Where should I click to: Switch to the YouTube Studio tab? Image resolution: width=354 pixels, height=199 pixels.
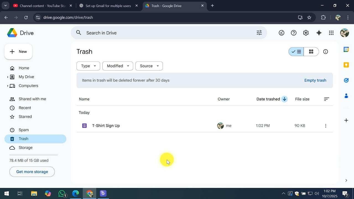43,6
